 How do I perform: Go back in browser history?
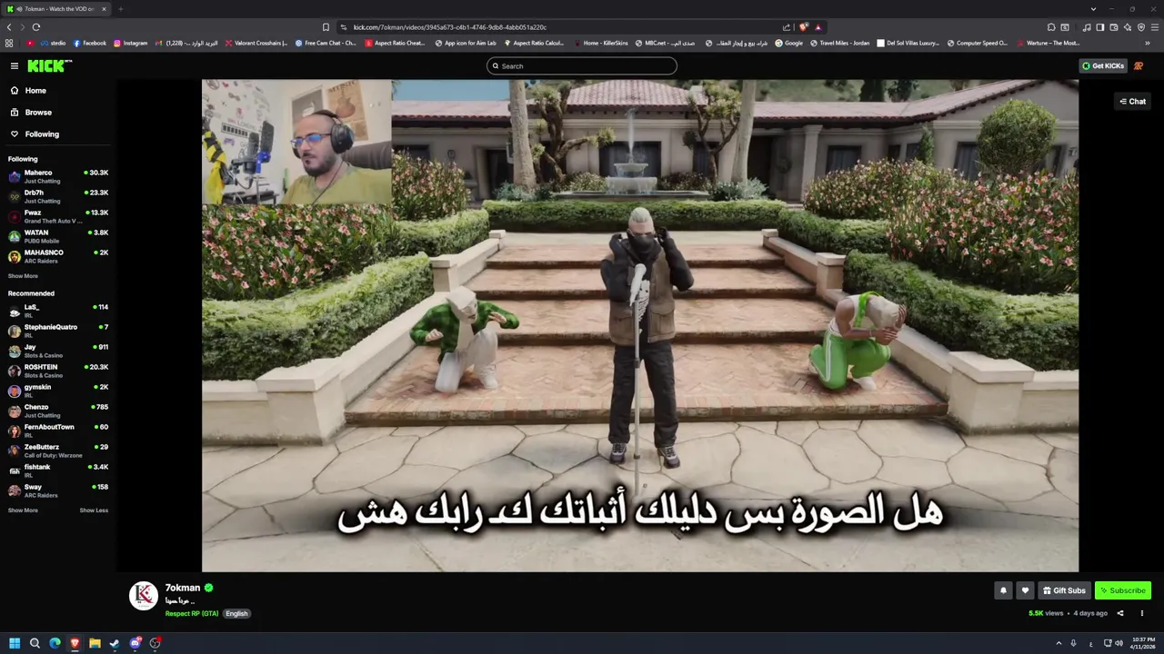pos(9,27)
